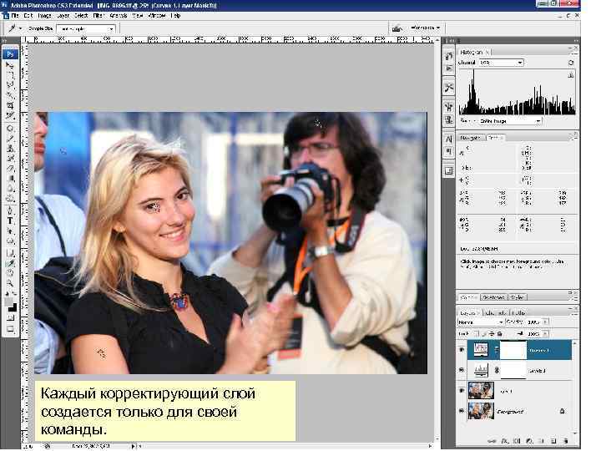The image size is (601, 451).
Task: Open the History panel from dock
Action: (x=449, y=57)
